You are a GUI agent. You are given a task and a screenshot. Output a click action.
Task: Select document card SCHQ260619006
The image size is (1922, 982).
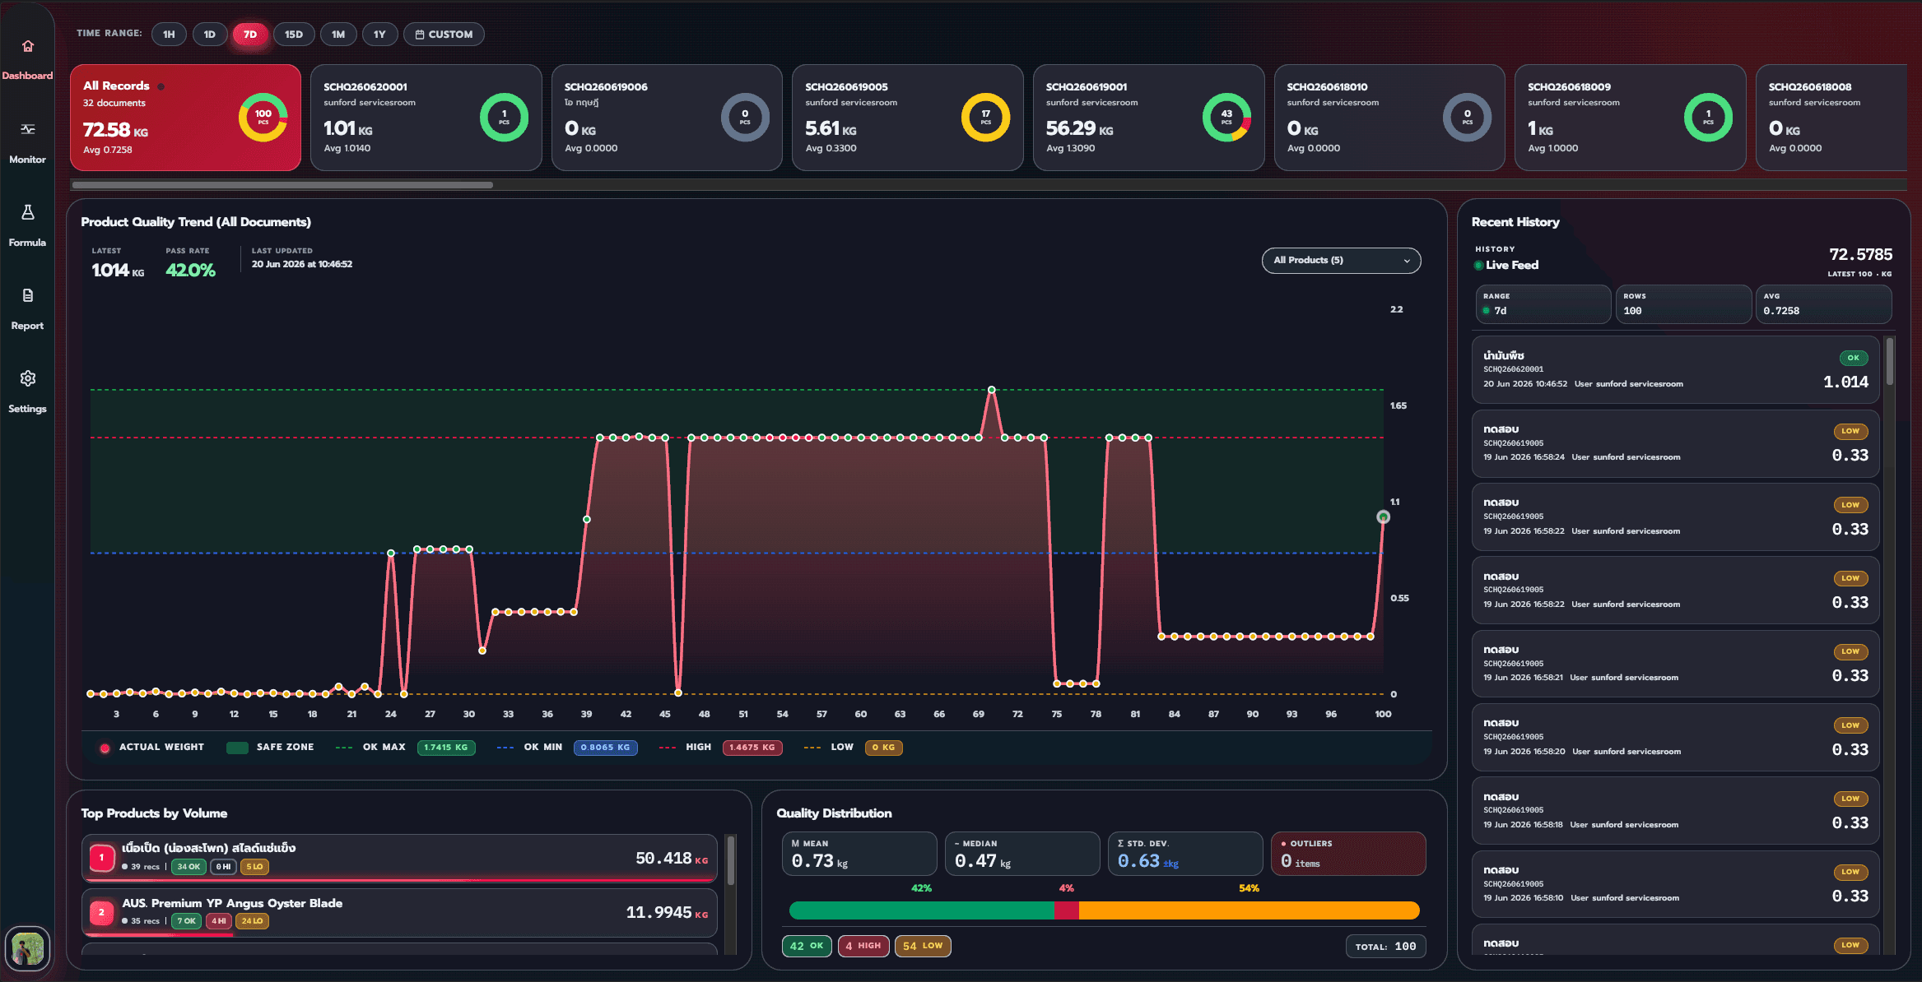coord(667,118)
